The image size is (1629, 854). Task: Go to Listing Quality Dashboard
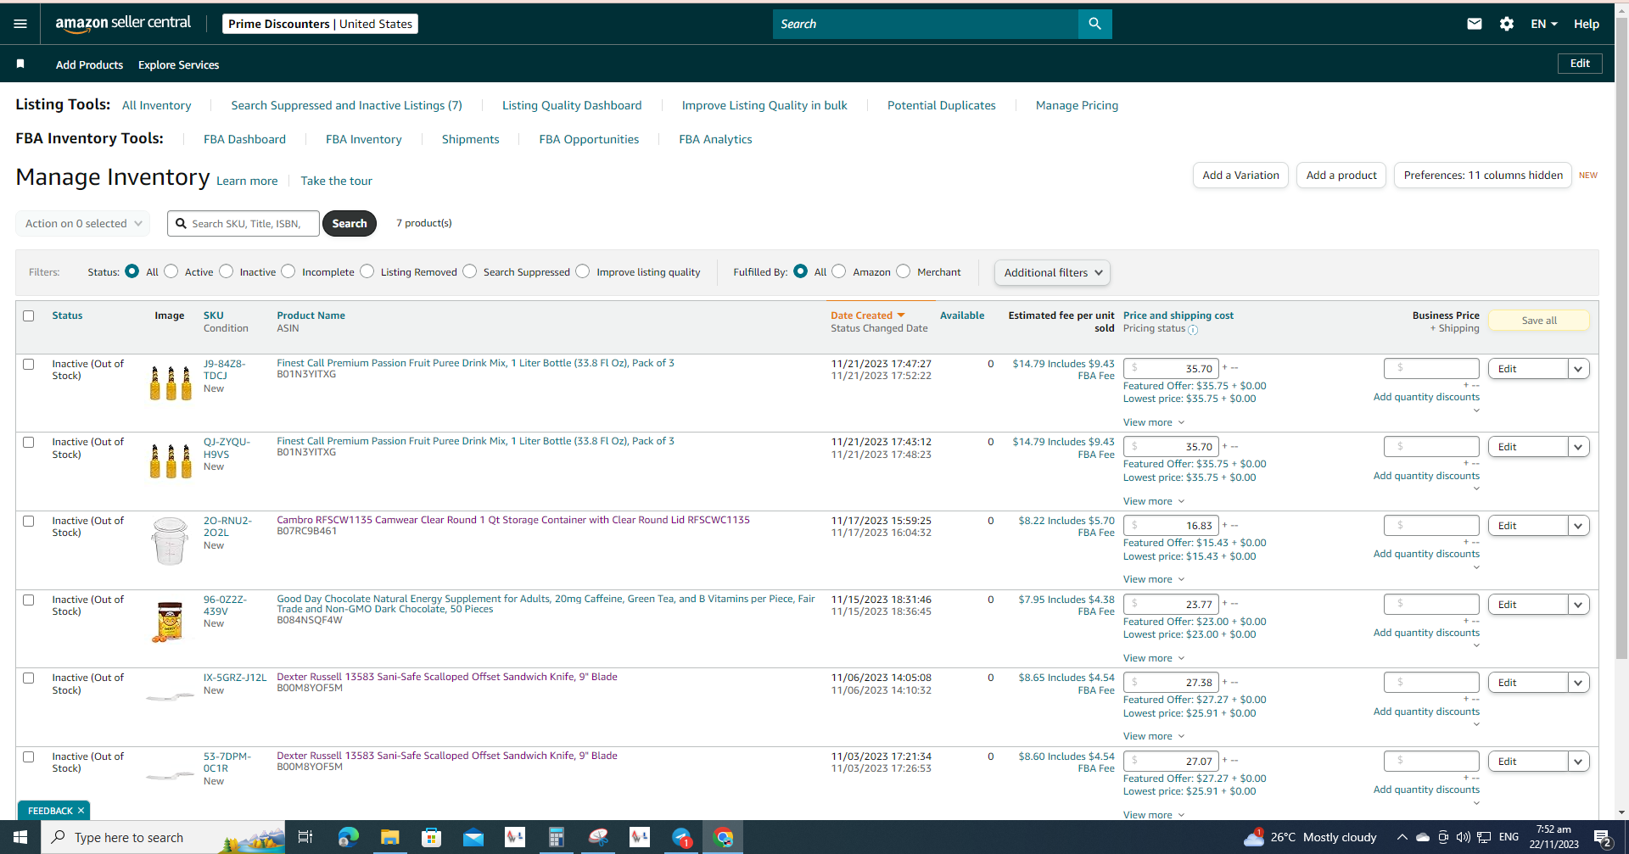pyautogui.click(x=572, y=105)
